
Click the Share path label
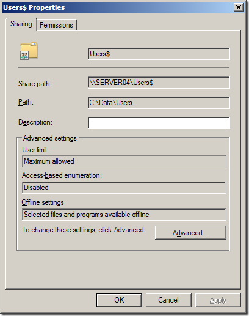[35, 84]
